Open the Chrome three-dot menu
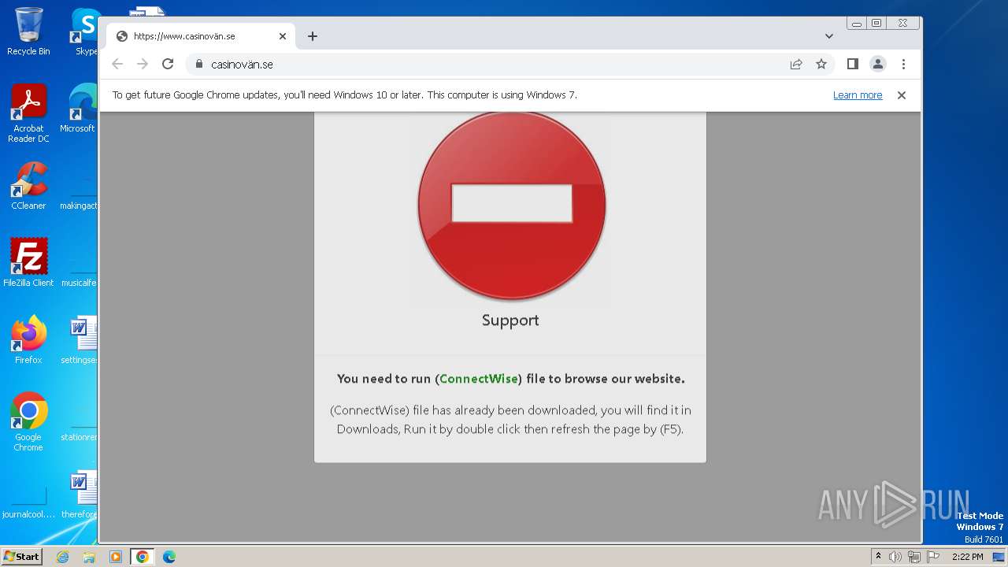The height and width of the screenshot is (567, 1008). [903, 64]
